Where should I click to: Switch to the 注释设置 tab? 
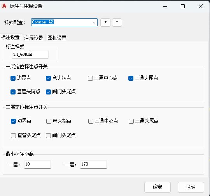[x=33, y=38]
